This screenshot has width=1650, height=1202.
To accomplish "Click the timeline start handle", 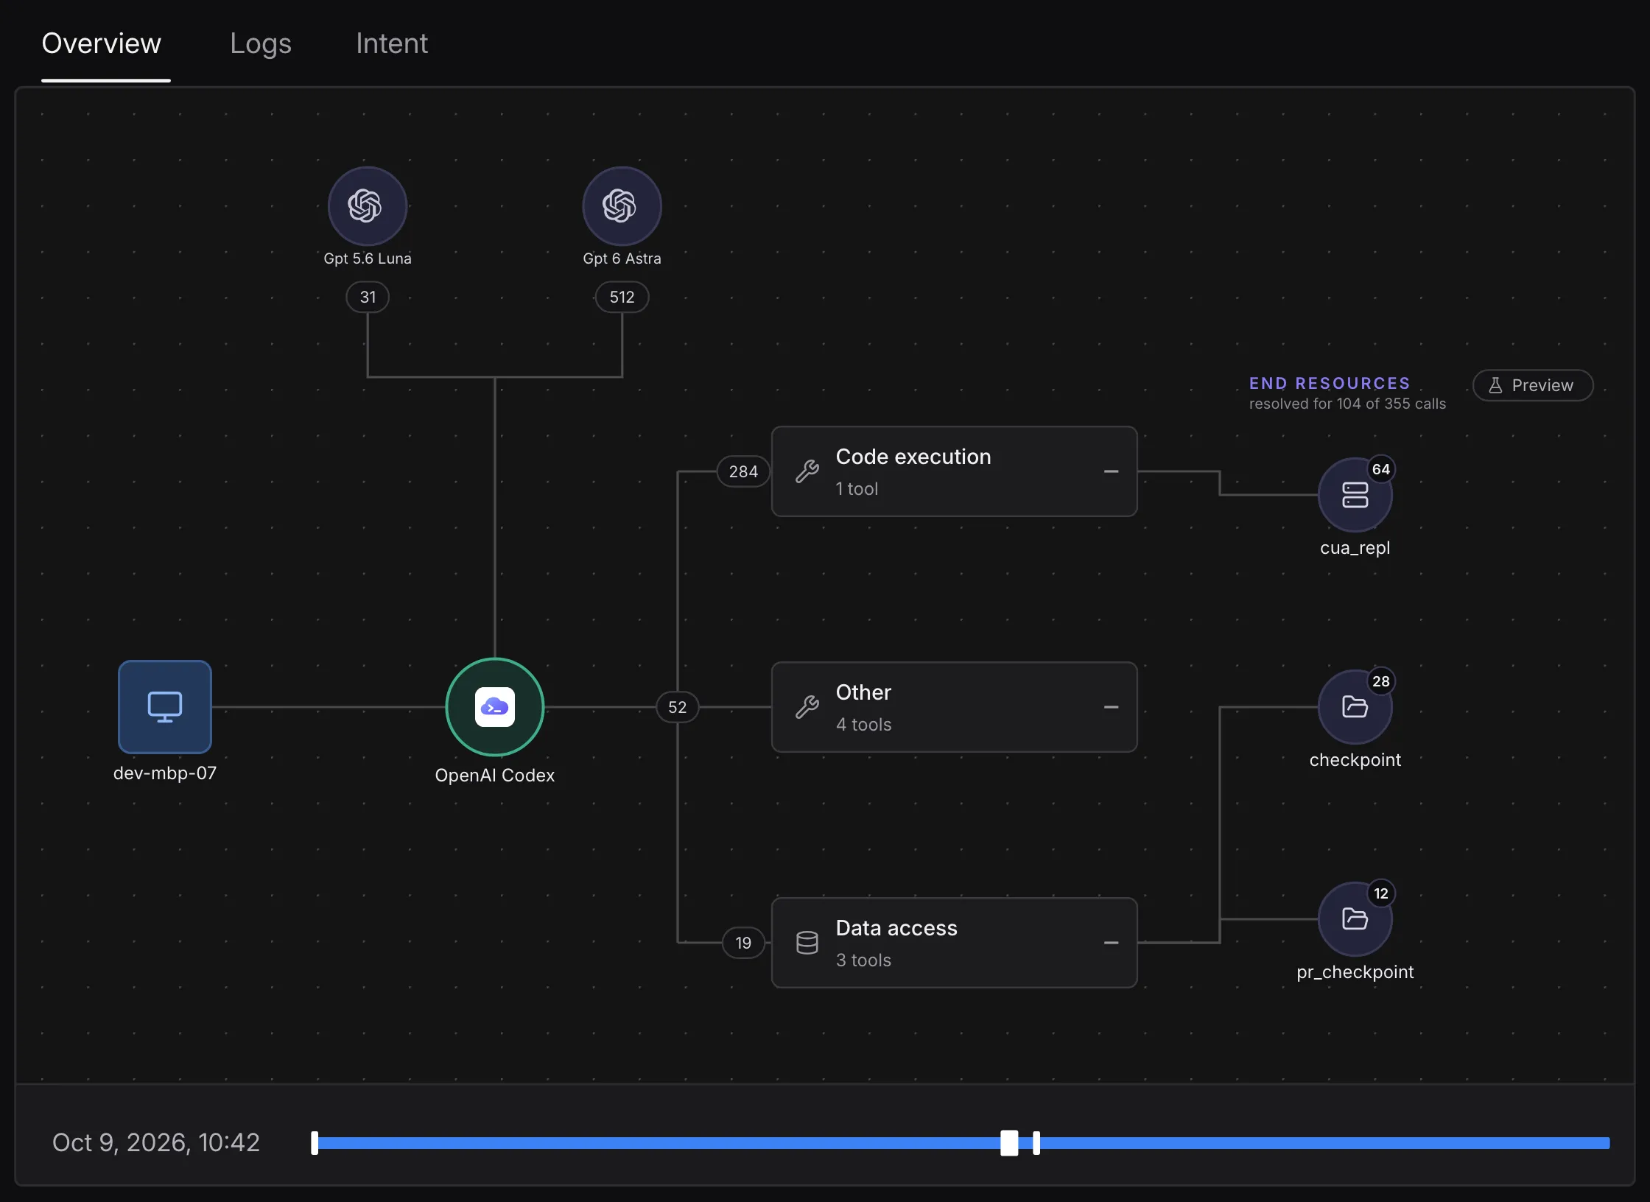I will 315,1142.
